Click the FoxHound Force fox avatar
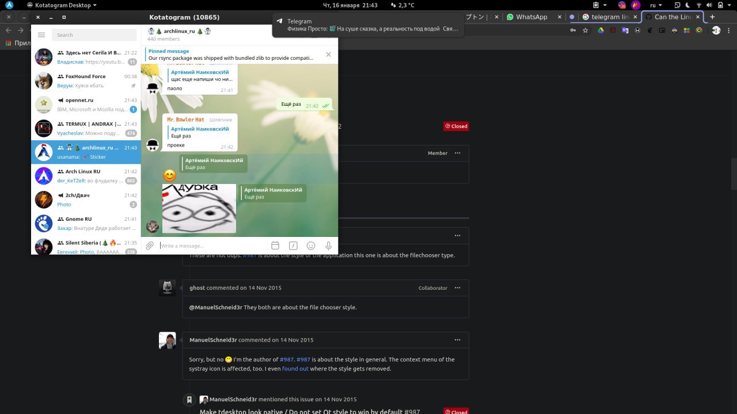Image resolution: width=737 pixels, height=414 pixels. (44, 81)
